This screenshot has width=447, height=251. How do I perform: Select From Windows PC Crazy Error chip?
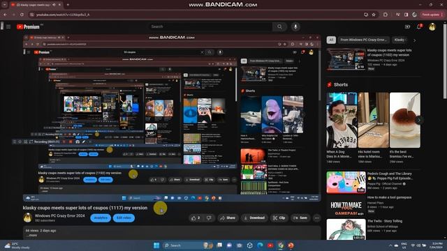pos(363,40)
